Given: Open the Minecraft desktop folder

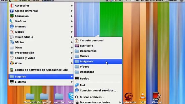Looking at the screenshot, I should pos(30,96).
